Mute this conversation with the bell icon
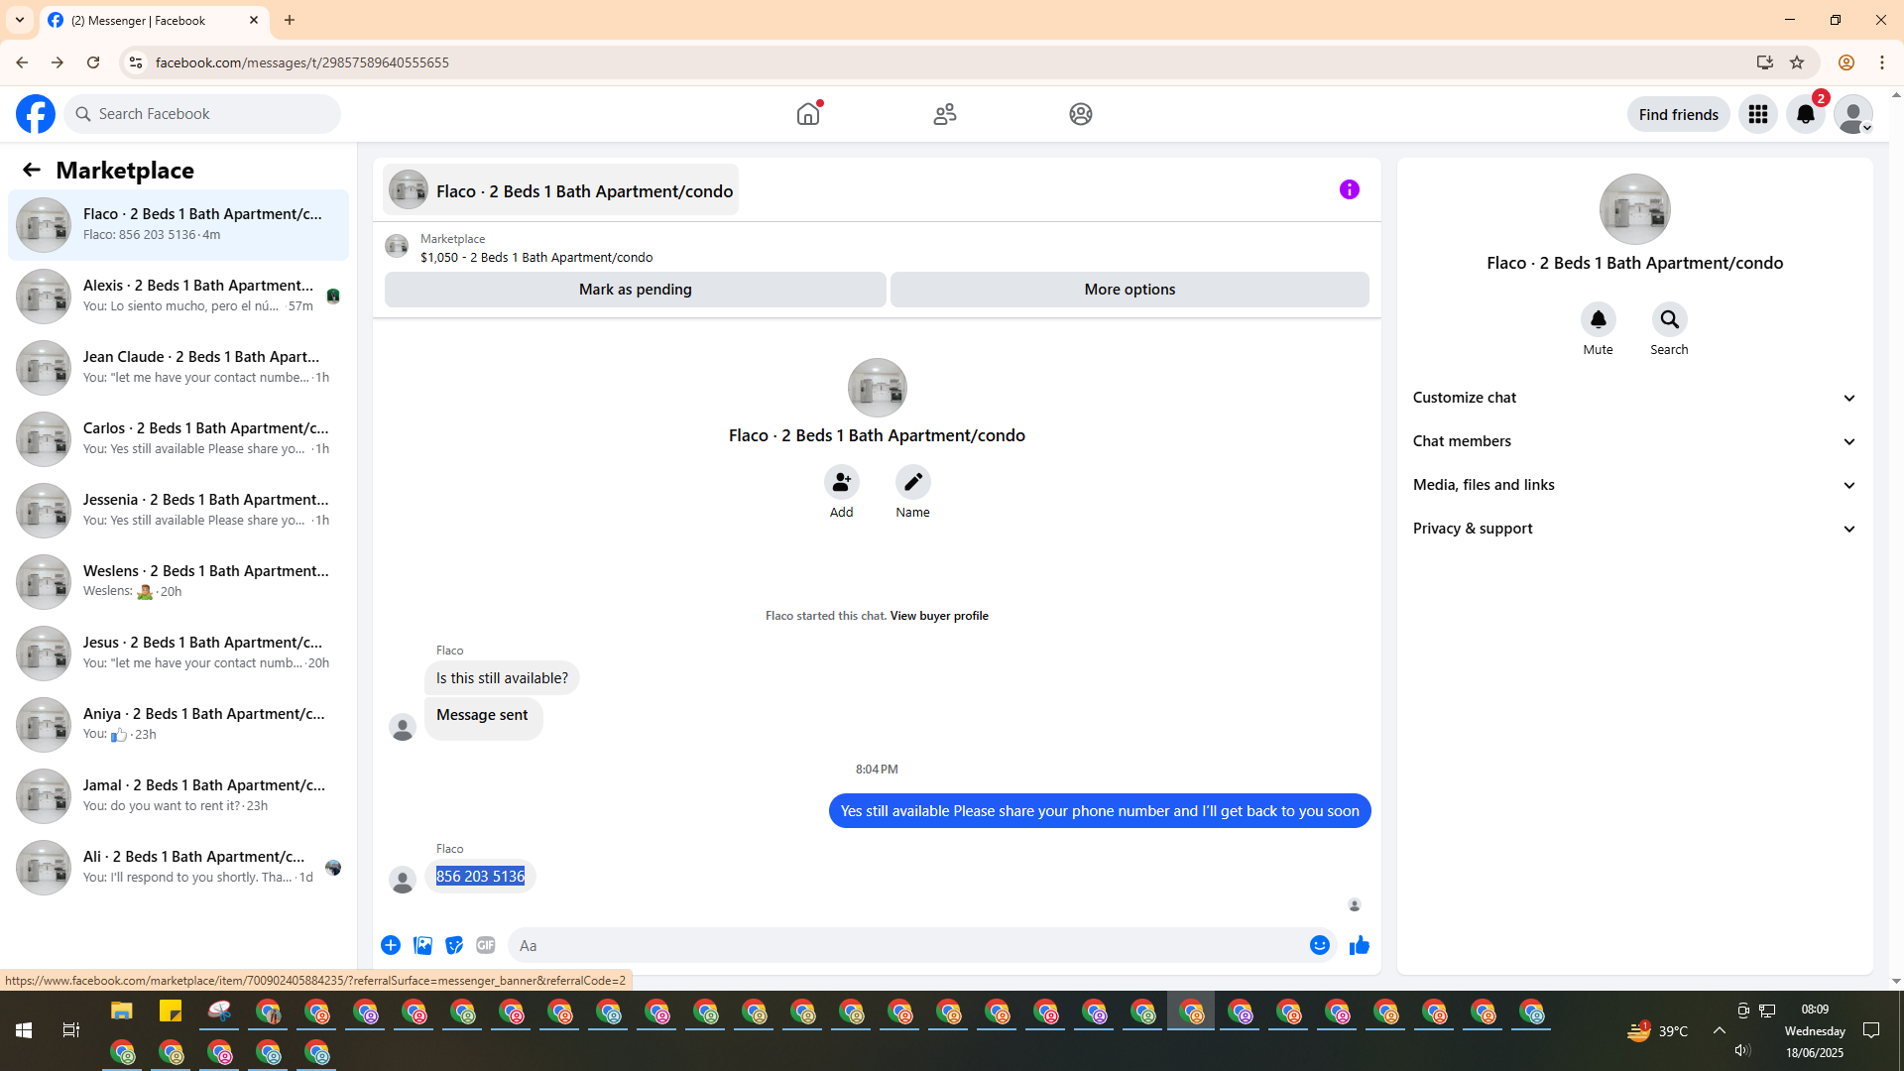The width and height of the screenshot is (1904, 1071). point(1599,319)
